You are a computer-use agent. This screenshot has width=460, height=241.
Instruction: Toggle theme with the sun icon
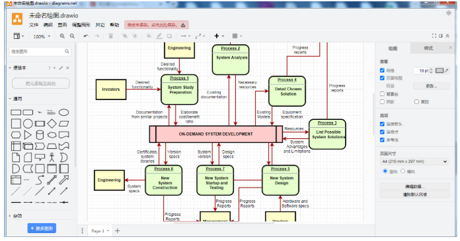tap(449, 13)
